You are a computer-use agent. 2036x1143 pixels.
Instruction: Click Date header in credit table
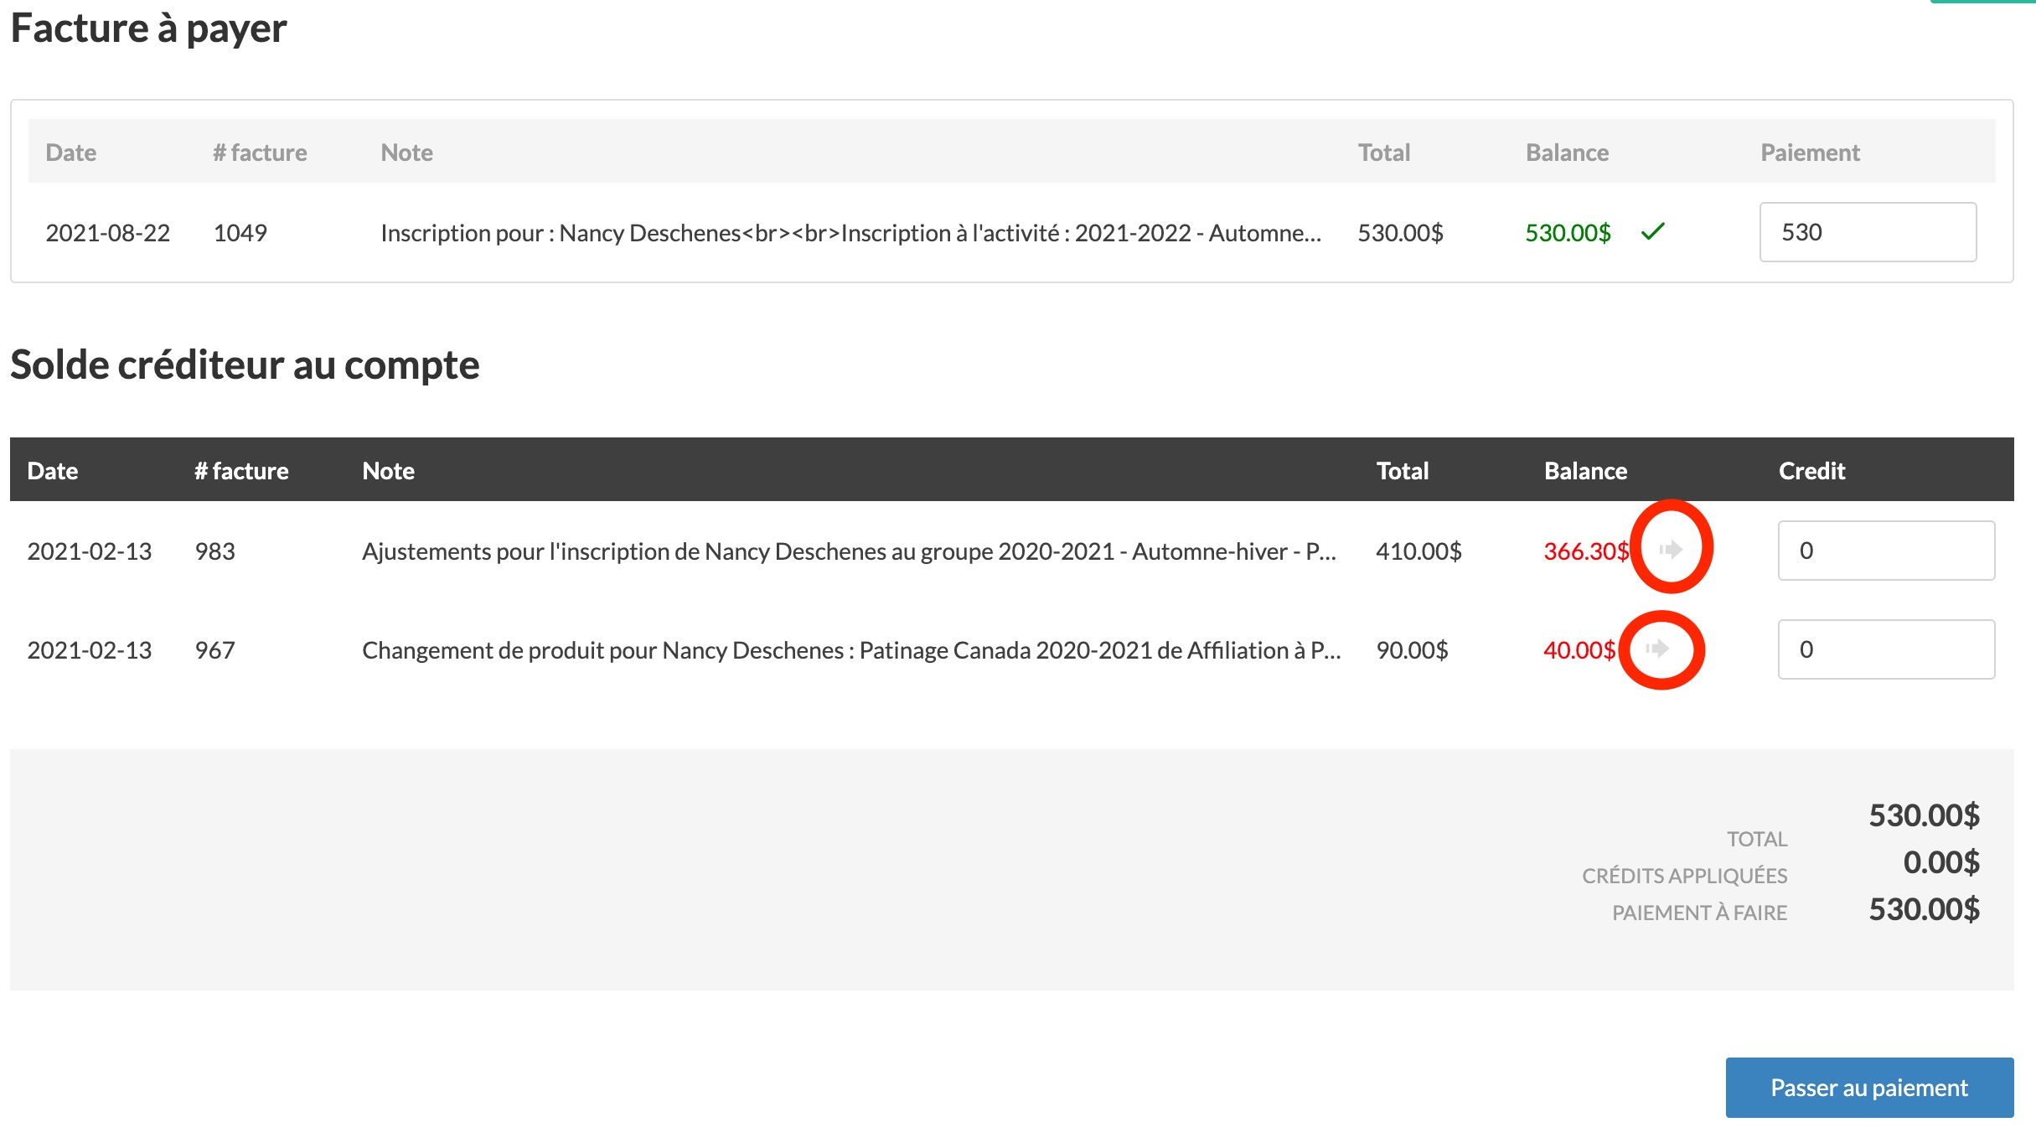tap(53, 471)
